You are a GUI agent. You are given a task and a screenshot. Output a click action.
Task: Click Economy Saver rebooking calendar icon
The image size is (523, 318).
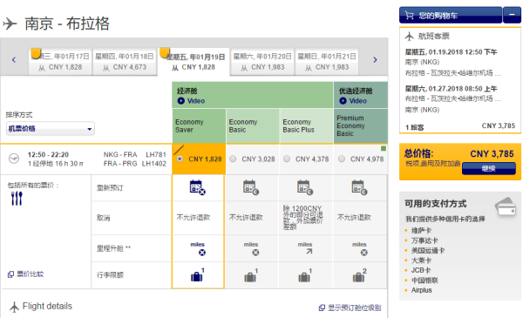pyautogui.click(x=198, y=187)
